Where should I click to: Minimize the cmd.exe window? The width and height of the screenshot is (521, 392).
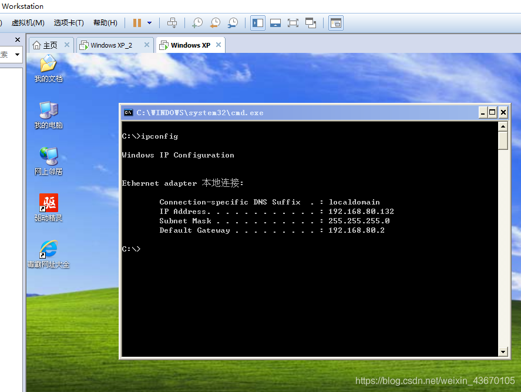coord(483,113)
